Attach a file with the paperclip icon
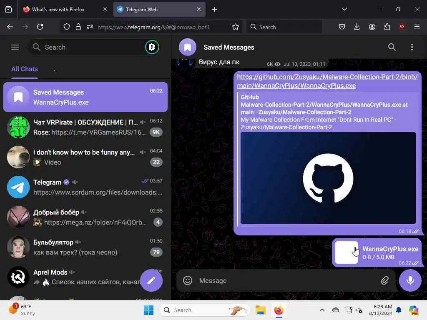This screenshot has width=427, height=320. pos(384,280)
